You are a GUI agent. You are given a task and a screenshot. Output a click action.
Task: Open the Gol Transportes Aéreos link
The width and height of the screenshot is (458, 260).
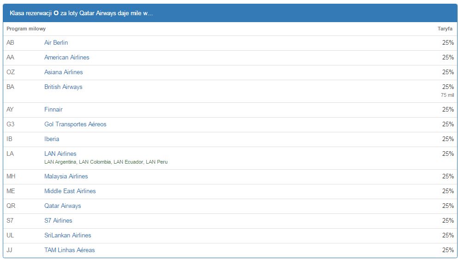(75, 124)
